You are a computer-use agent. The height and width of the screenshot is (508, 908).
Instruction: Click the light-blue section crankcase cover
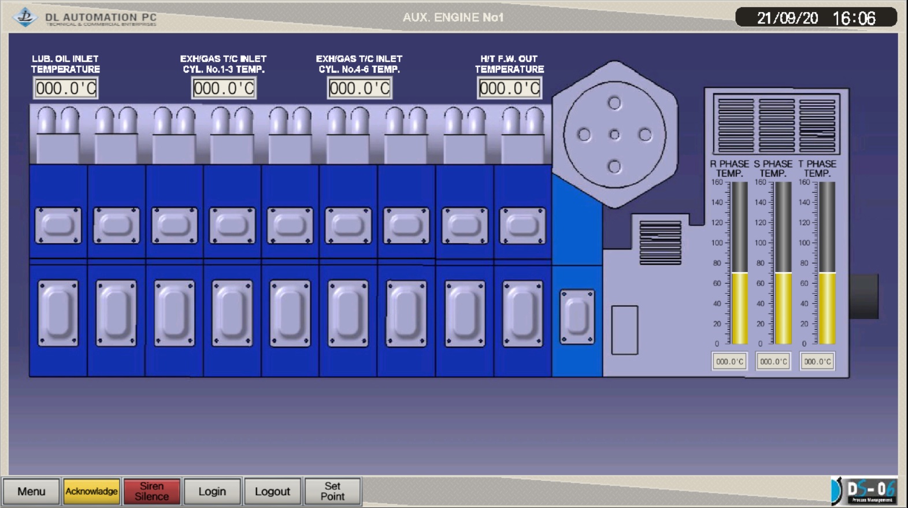[x=577, y=317]
